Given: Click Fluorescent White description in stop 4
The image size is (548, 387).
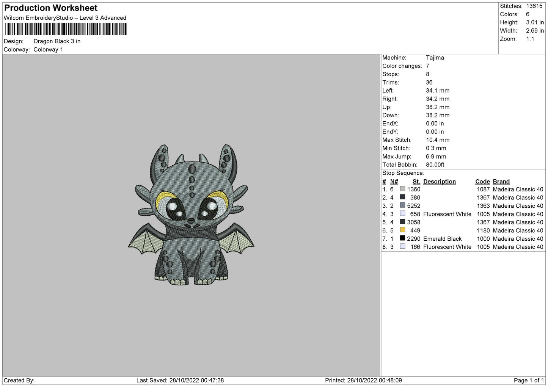Looking at the screenshot, I should tap(447, 214).
